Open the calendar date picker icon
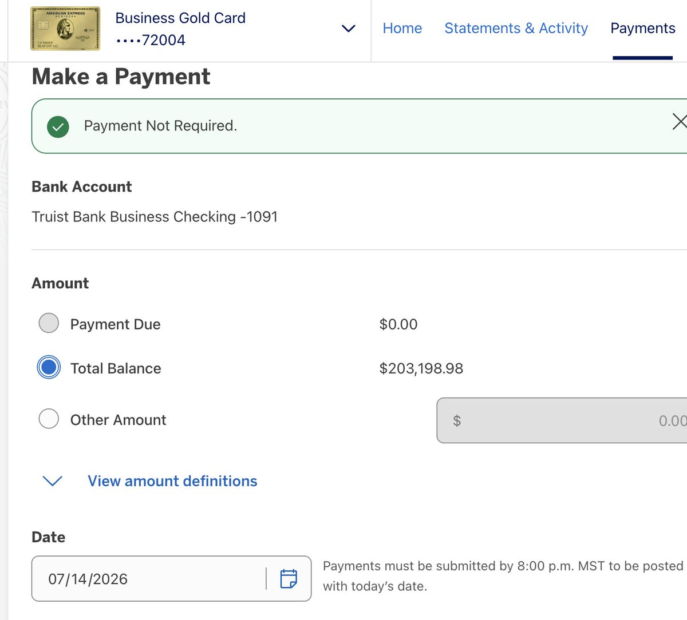Screen dimensions: 687x620 (289, 579)
